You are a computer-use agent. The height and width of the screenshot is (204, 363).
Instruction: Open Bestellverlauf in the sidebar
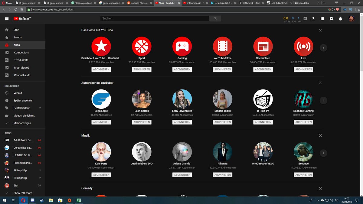tap(23, 108)
